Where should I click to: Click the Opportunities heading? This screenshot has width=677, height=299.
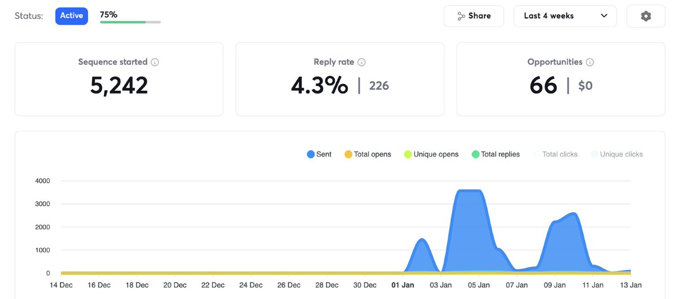coord(555,62)
